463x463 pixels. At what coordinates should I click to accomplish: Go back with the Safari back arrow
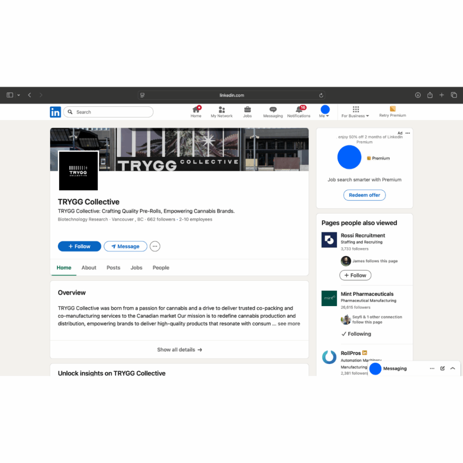29,95
